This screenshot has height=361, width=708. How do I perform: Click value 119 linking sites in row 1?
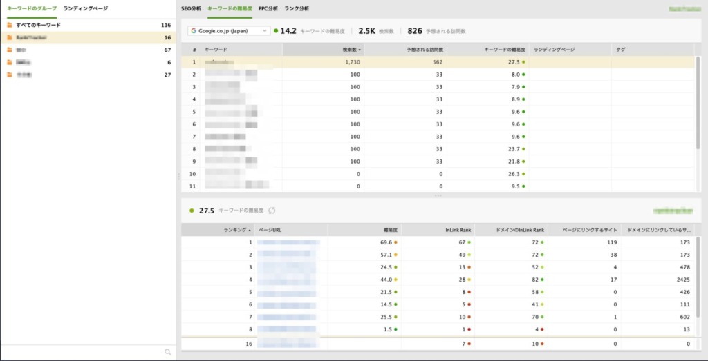pos(613,242)
